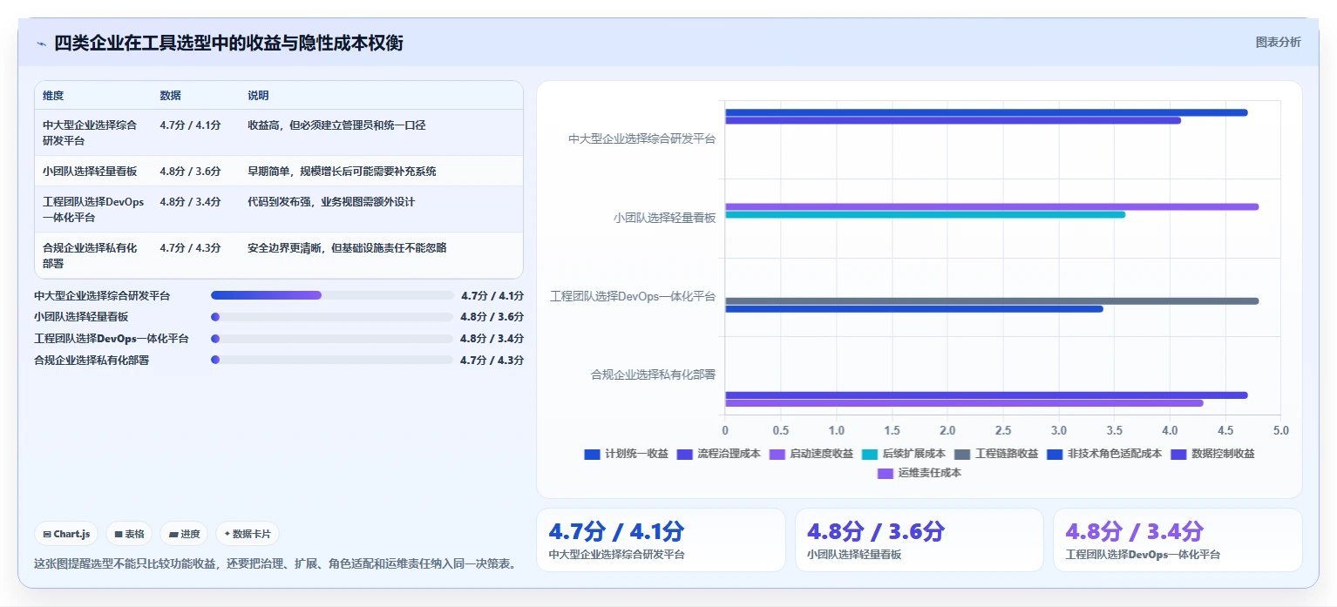The image size is (1337, 607).
Task: Click the x-axis tick label 2.5
Action: 1002,430
